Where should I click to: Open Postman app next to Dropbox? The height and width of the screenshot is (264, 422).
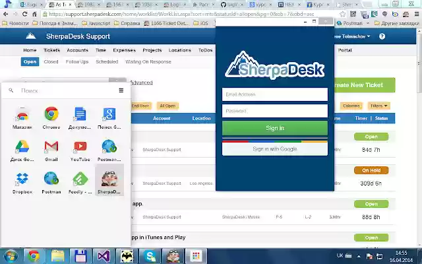pyautogui.click(x=51, y=183)
